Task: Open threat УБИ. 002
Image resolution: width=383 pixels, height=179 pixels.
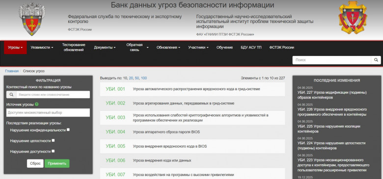Action: [x=192, y=103]
